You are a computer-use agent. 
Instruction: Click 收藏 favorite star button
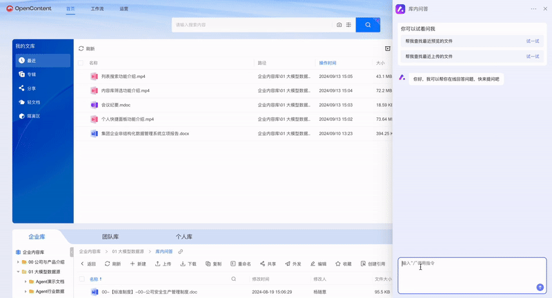tap(343, 264)
